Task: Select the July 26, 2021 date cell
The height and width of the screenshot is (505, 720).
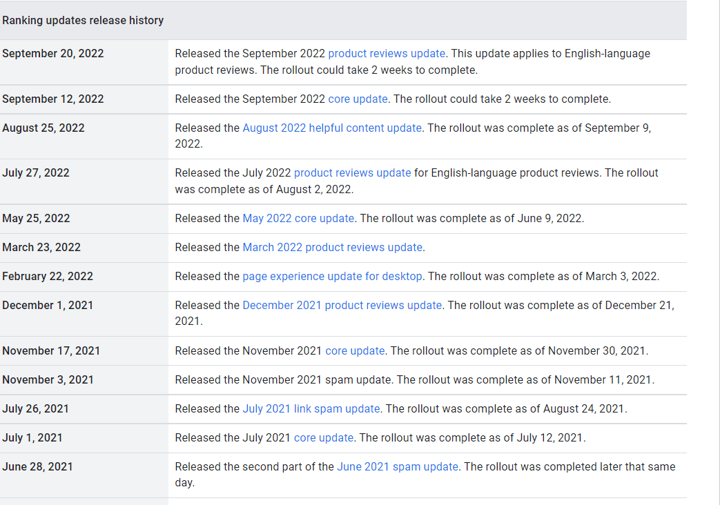Action: (84, 409)
